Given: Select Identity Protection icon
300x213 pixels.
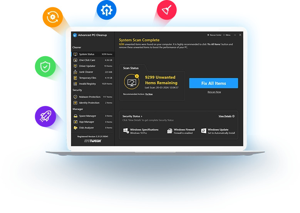Looking at the screenshot, I should point(75,103).
